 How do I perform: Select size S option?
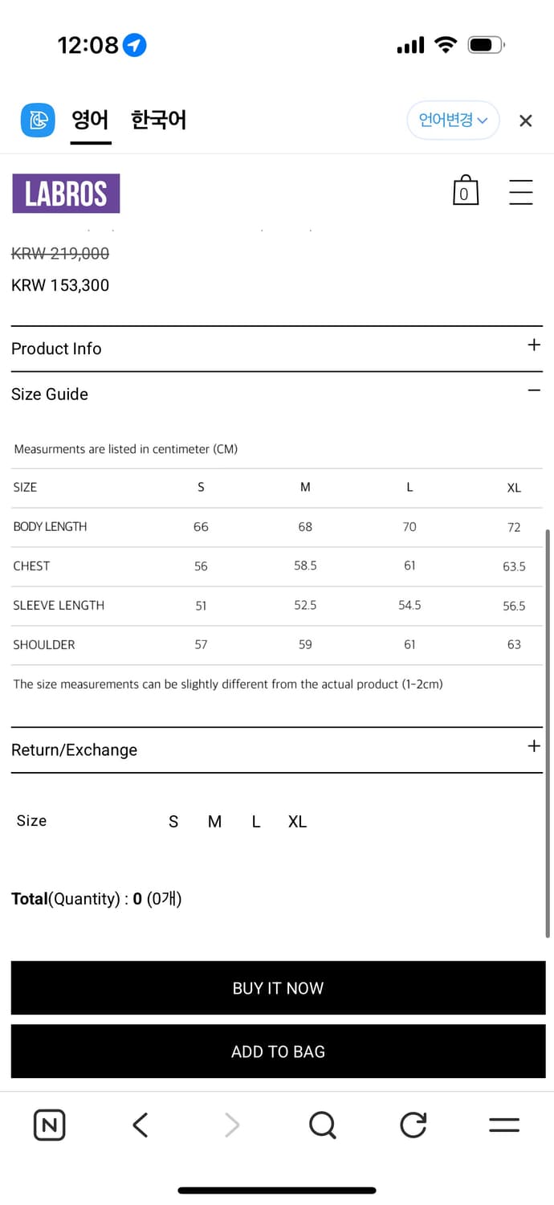tap(173, 821)
